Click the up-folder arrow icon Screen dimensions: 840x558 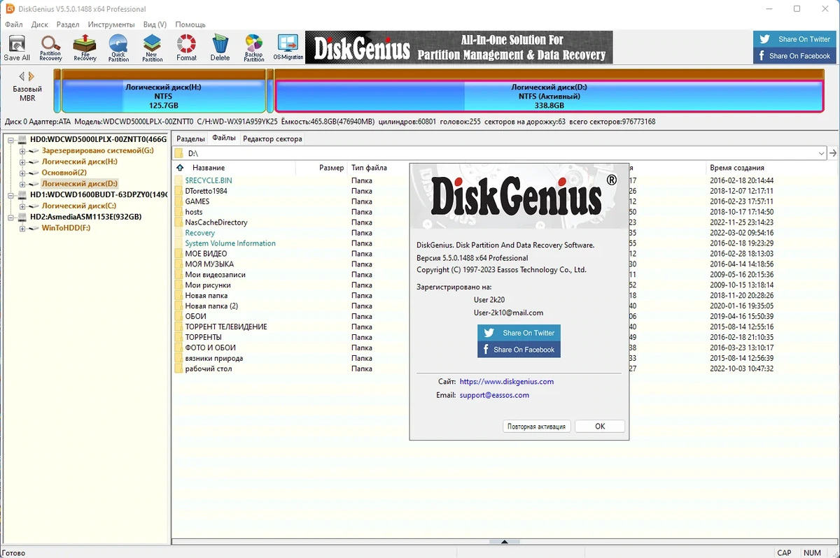181,168
